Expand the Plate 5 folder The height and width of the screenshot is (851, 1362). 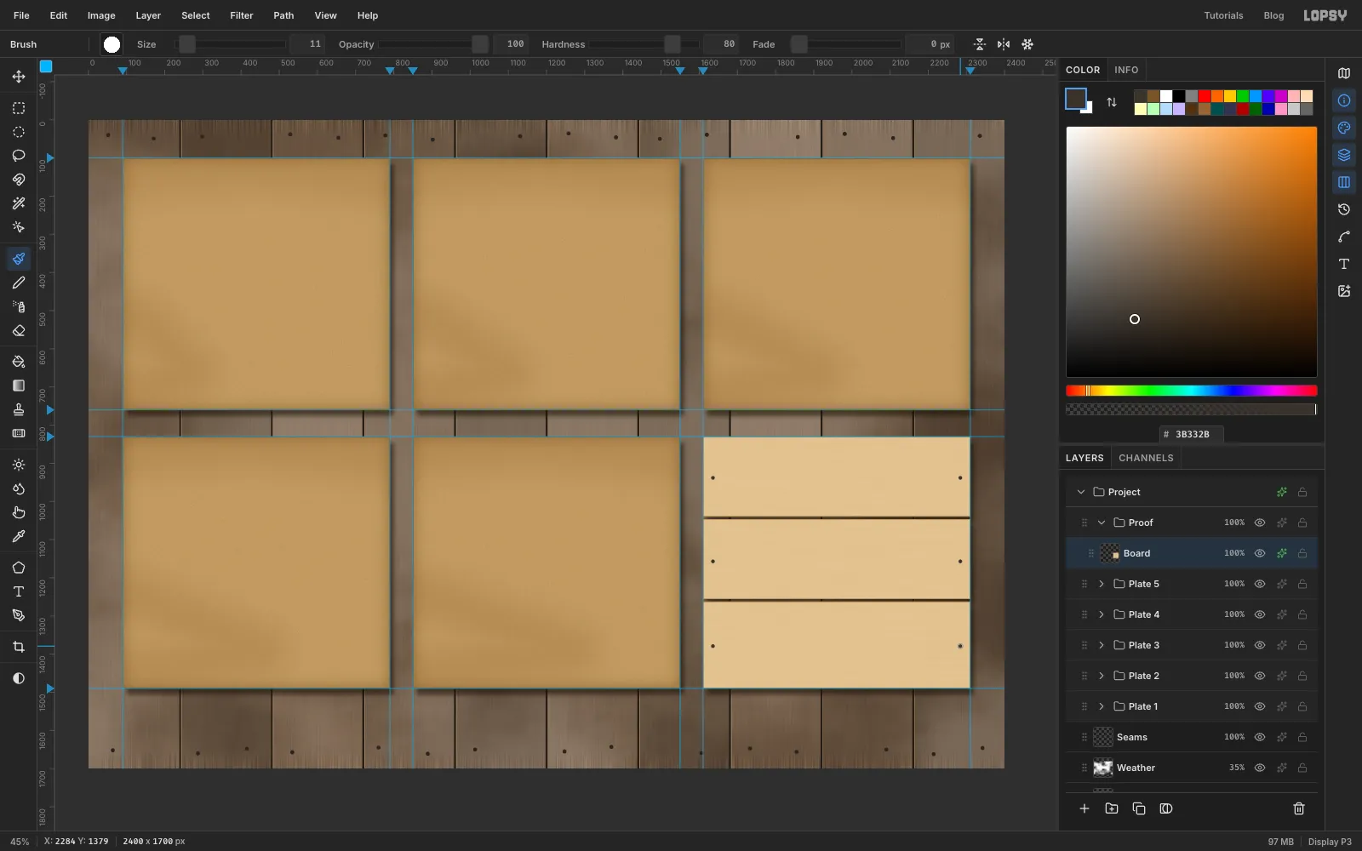click(x=1102, y=584)
